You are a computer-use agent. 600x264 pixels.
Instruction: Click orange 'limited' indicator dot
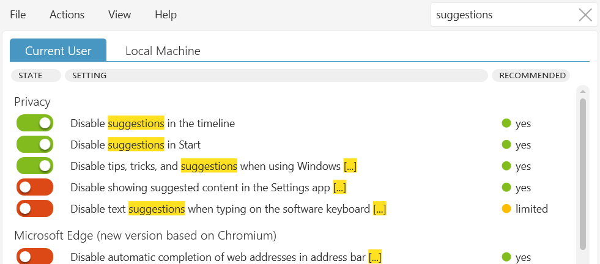pyautogui.click(x=506, y=209)
